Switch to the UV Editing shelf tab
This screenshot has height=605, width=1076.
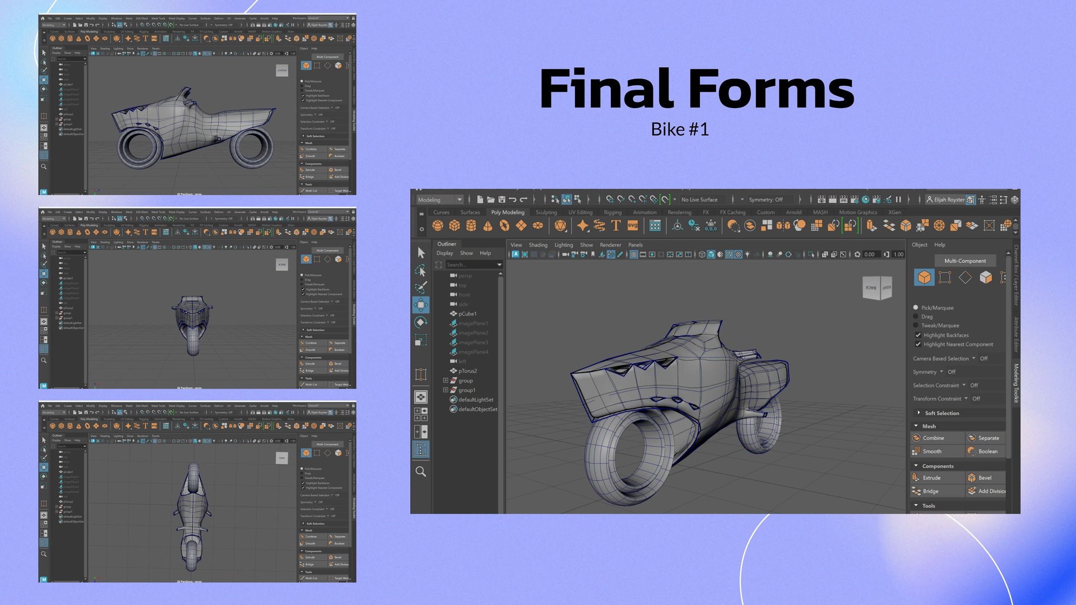(x=580, y=212)
